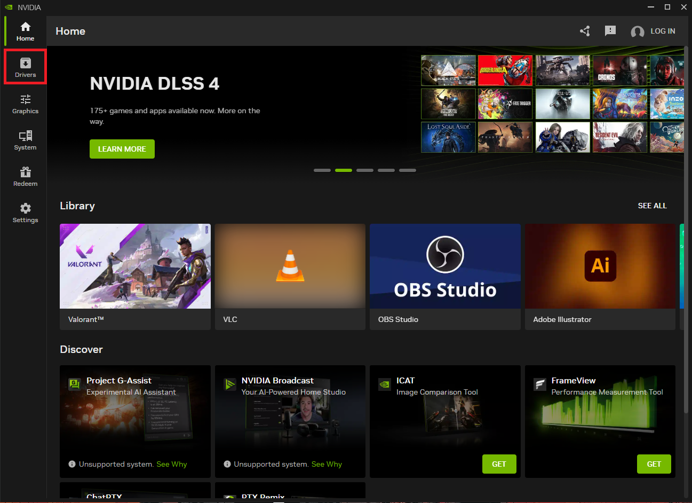Open the feedback icon next to share
The image size is (692, 503).
point(610,31)
